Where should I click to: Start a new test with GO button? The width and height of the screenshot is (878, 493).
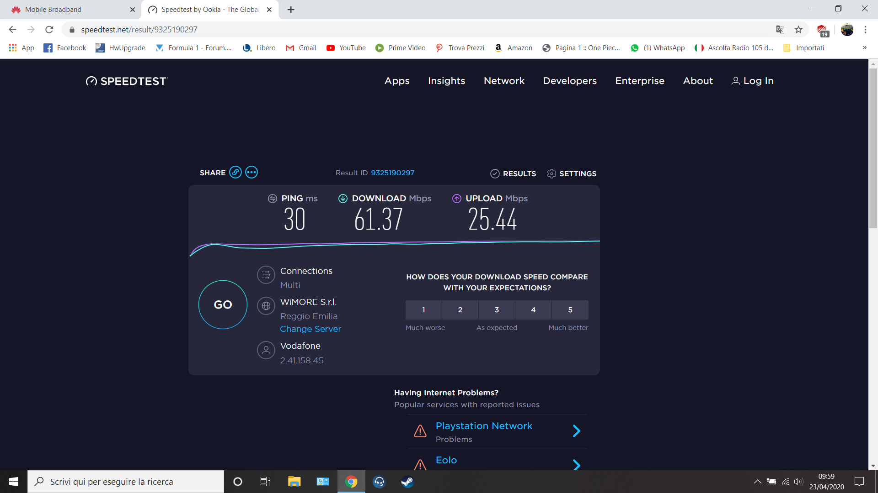223,304
